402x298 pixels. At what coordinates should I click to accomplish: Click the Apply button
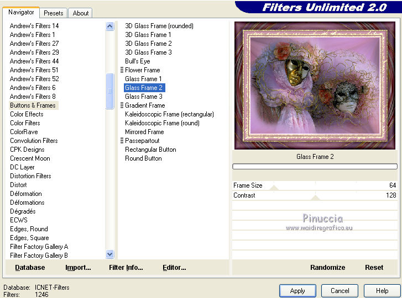point(297,291)
